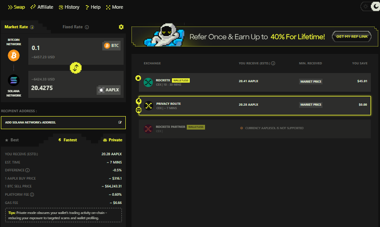
Task: Click the 20.41 AAPLX receive amount
Action: point(249,81)
